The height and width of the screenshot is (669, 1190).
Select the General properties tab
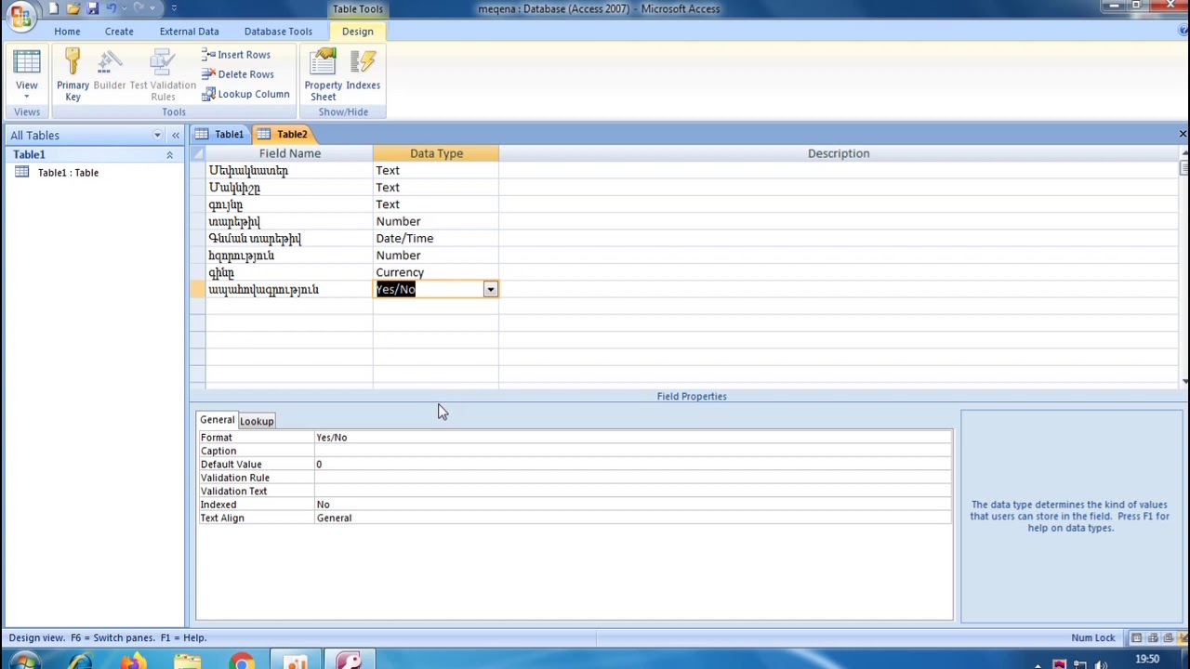(x=217, y=420)
